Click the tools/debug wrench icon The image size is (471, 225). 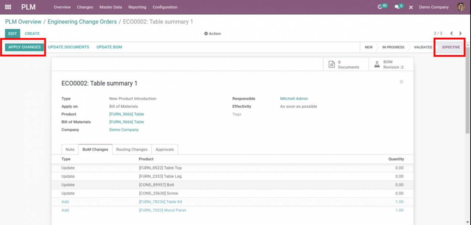coord(411,7)
